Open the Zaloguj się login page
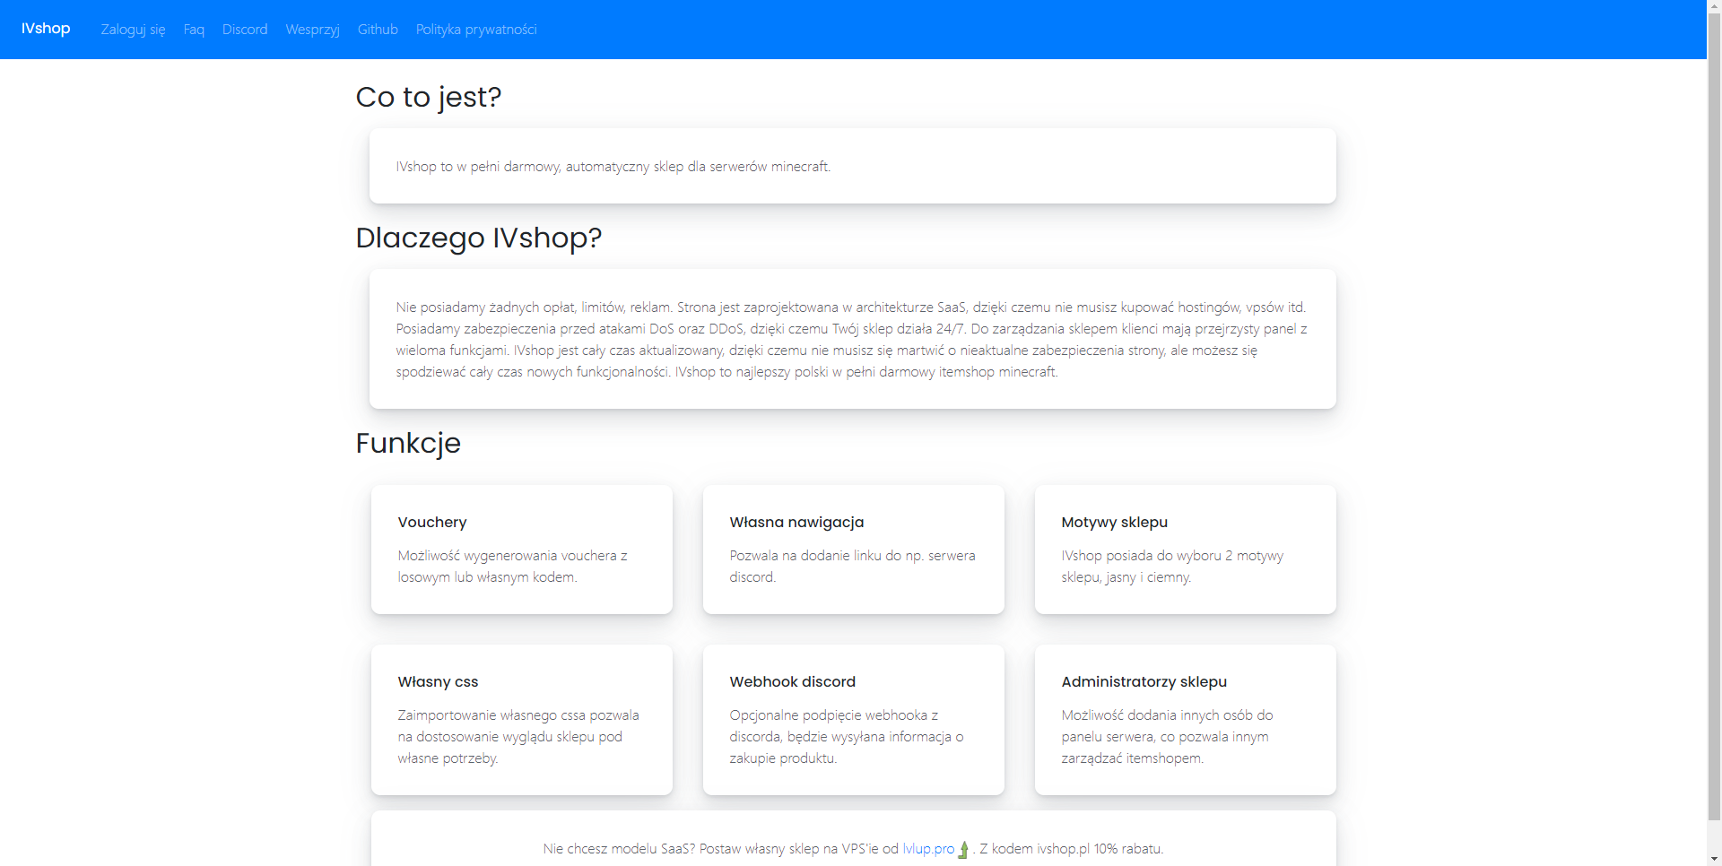 (x=133, y=30)
